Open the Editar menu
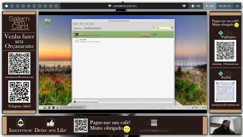Image resolution: width=243 pixels, height=137 pixels. click(x=82, y=24)
